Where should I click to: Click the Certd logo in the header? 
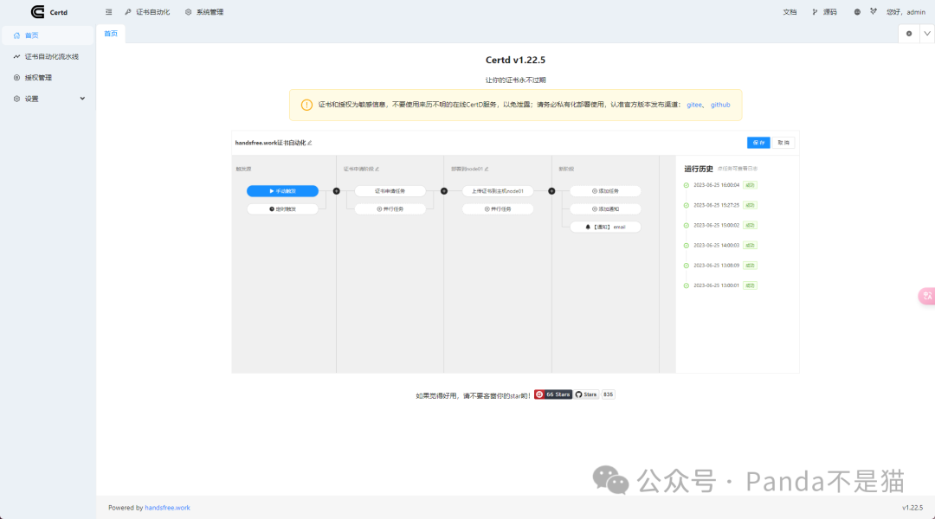pos(48,12)
